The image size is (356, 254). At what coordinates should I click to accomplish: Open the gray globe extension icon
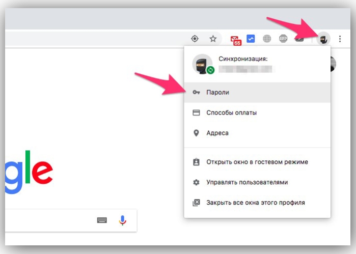tap(267, 39)
